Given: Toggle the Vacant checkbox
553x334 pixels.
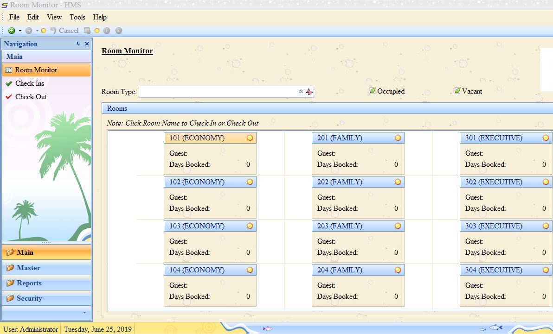Looking at the screenshot, I should coord(457,91).
